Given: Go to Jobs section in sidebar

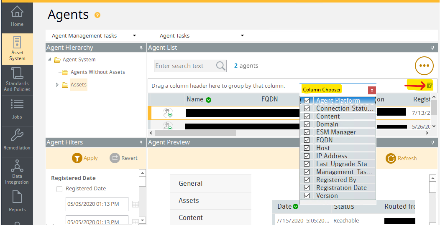Looking at the screenshot, I should (17, 109).
